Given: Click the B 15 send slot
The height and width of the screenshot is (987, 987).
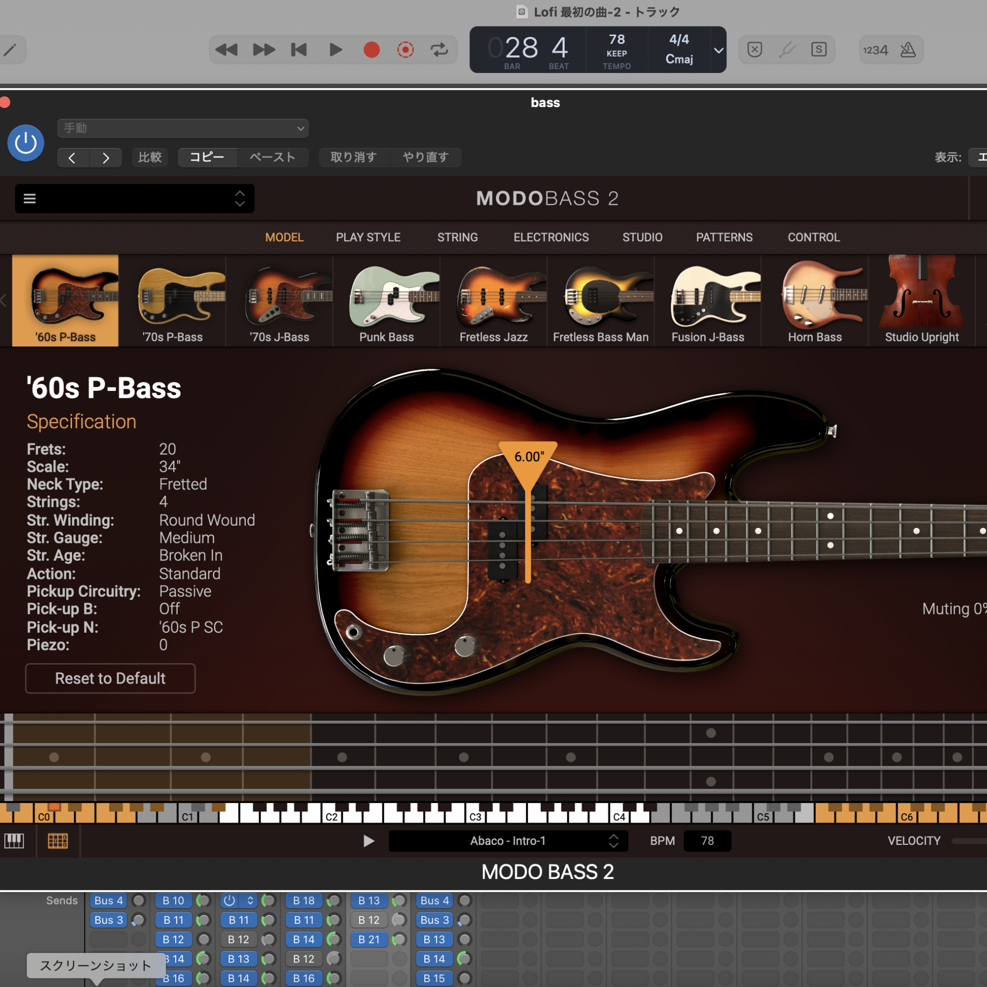Looking at the screenshot, I should (x=434, y=978).
